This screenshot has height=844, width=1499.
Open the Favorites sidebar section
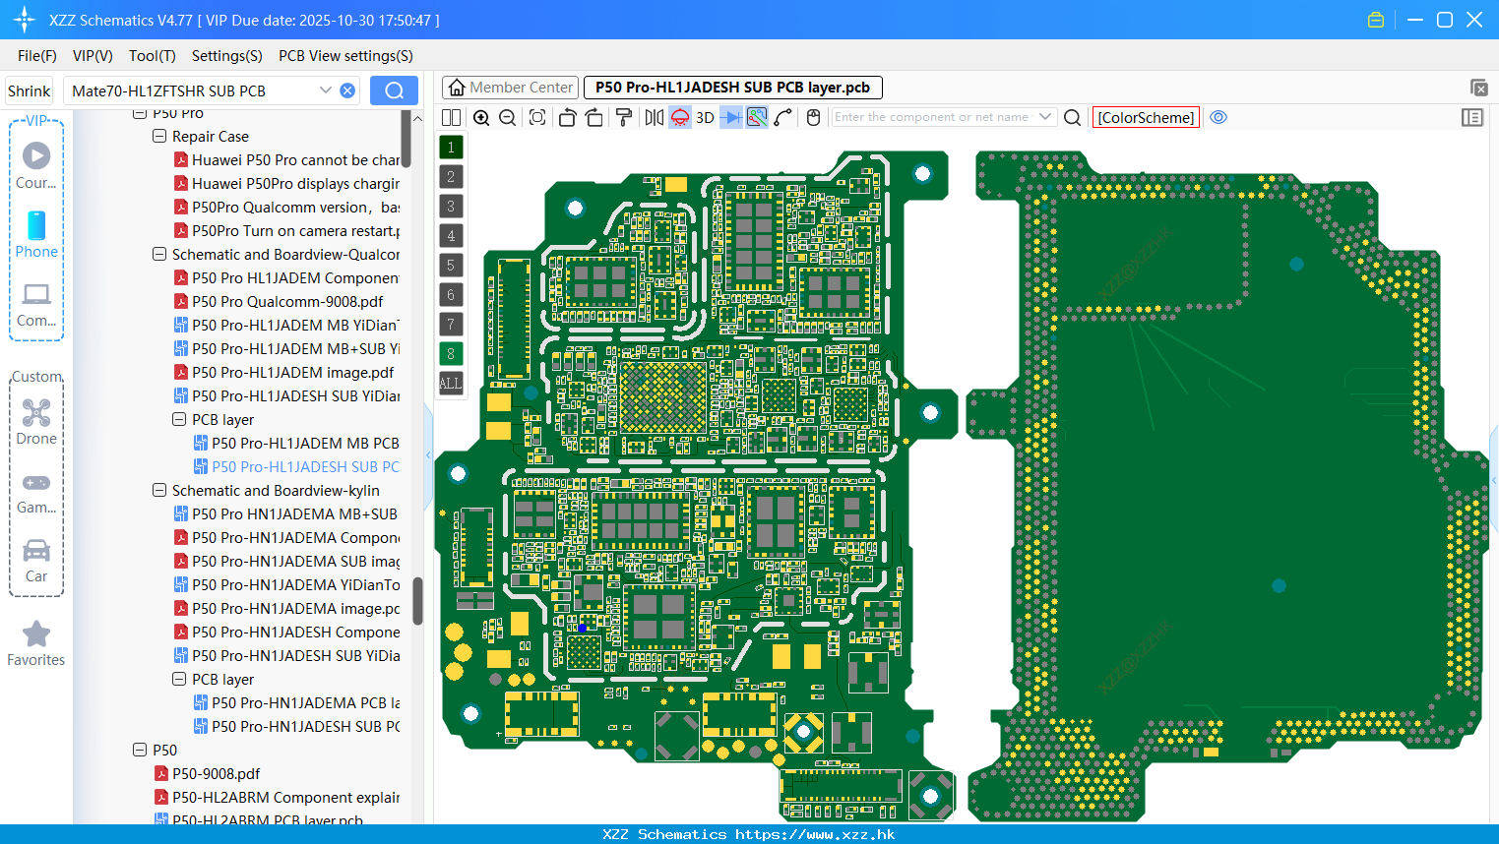click(36, 642)
